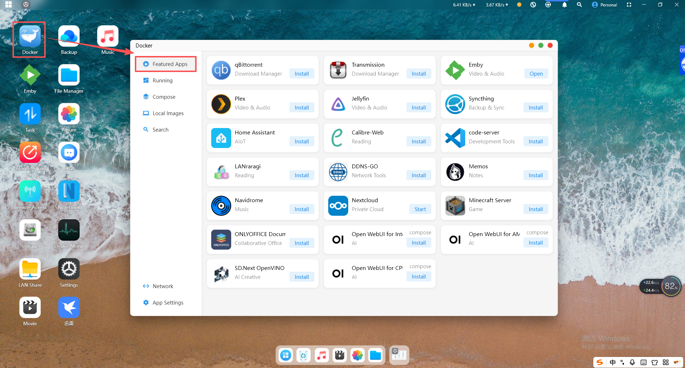Open the Remote Access app
685x368 pixels.
coord(30,191)
